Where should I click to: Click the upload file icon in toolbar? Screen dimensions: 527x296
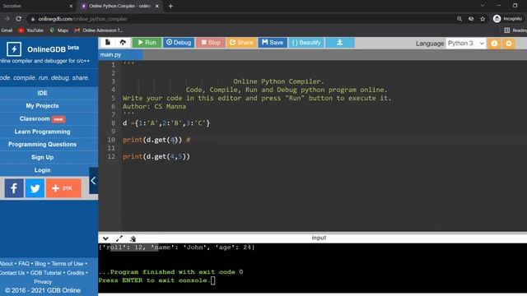pyautogui.click(x=123, y=42)
